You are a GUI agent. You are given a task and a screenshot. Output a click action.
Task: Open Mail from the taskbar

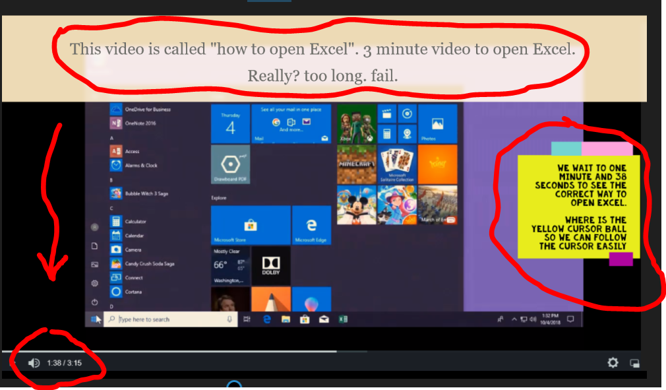tap(324, 319)
